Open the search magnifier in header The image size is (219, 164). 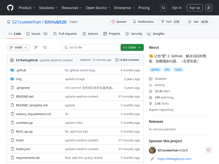tap(163, 8)
